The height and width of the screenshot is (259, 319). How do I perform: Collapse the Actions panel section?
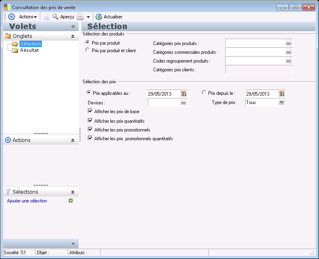[x=73, y=141]
